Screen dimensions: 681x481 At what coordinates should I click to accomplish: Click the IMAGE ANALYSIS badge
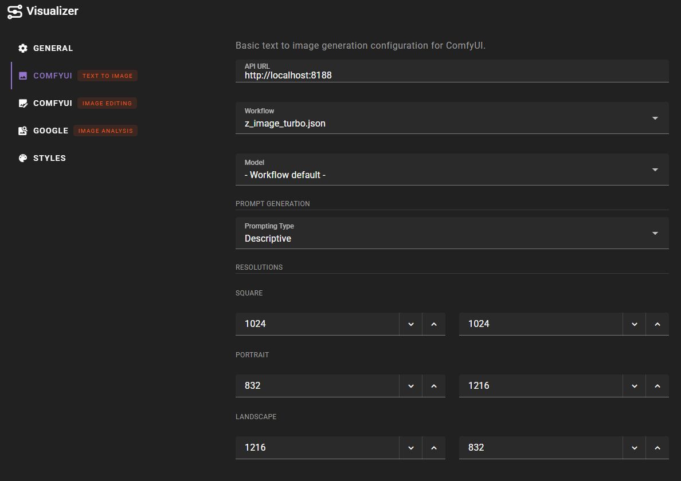click(x=105, y=130)
